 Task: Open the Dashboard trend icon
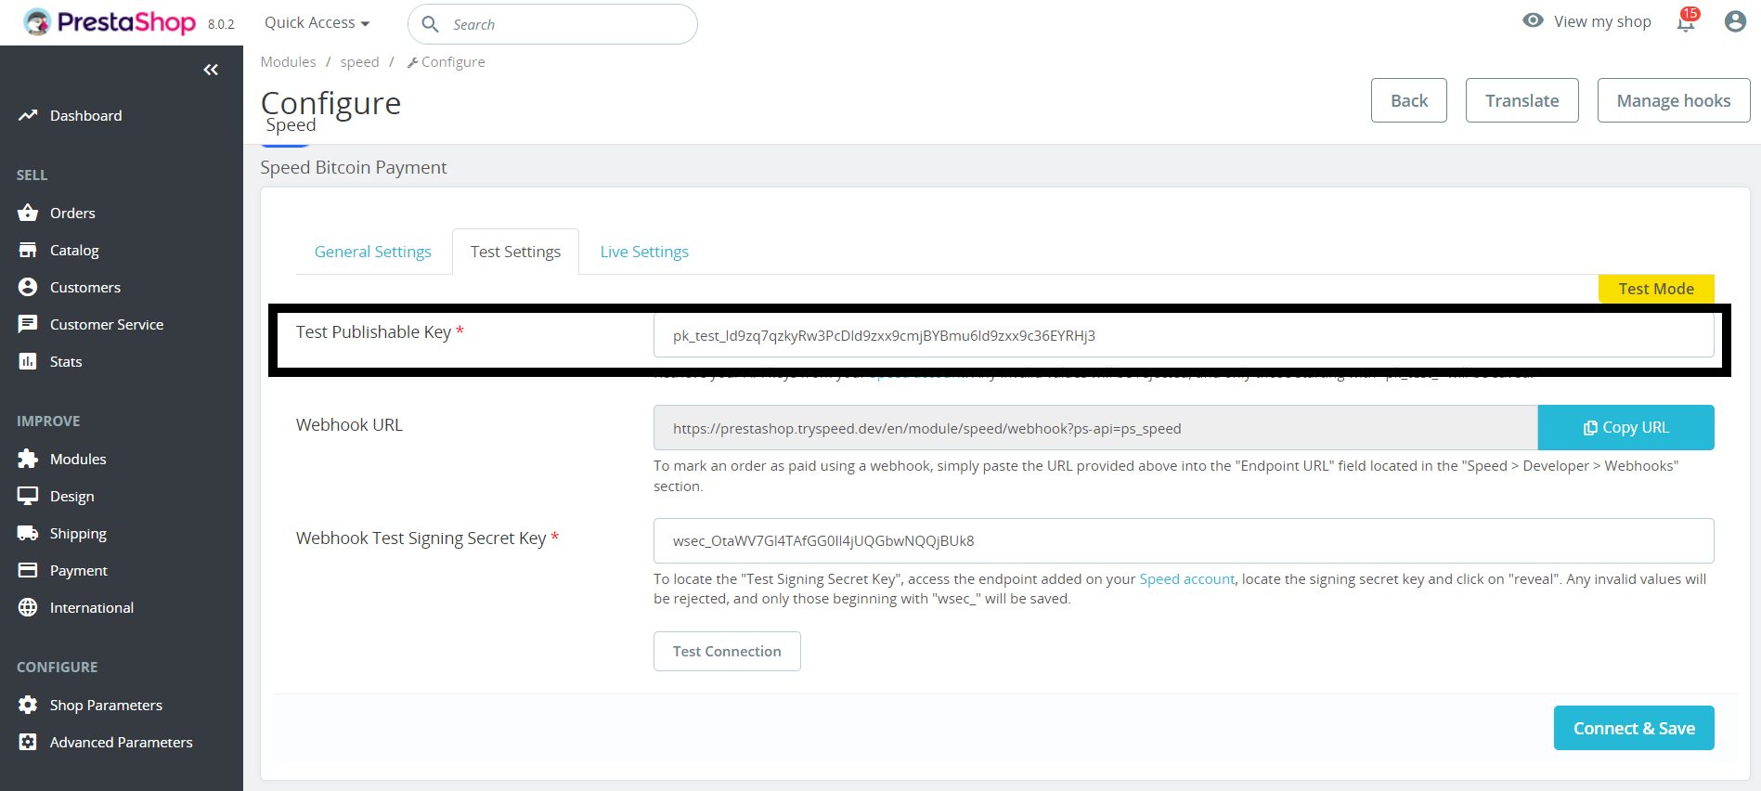point(28,115)
